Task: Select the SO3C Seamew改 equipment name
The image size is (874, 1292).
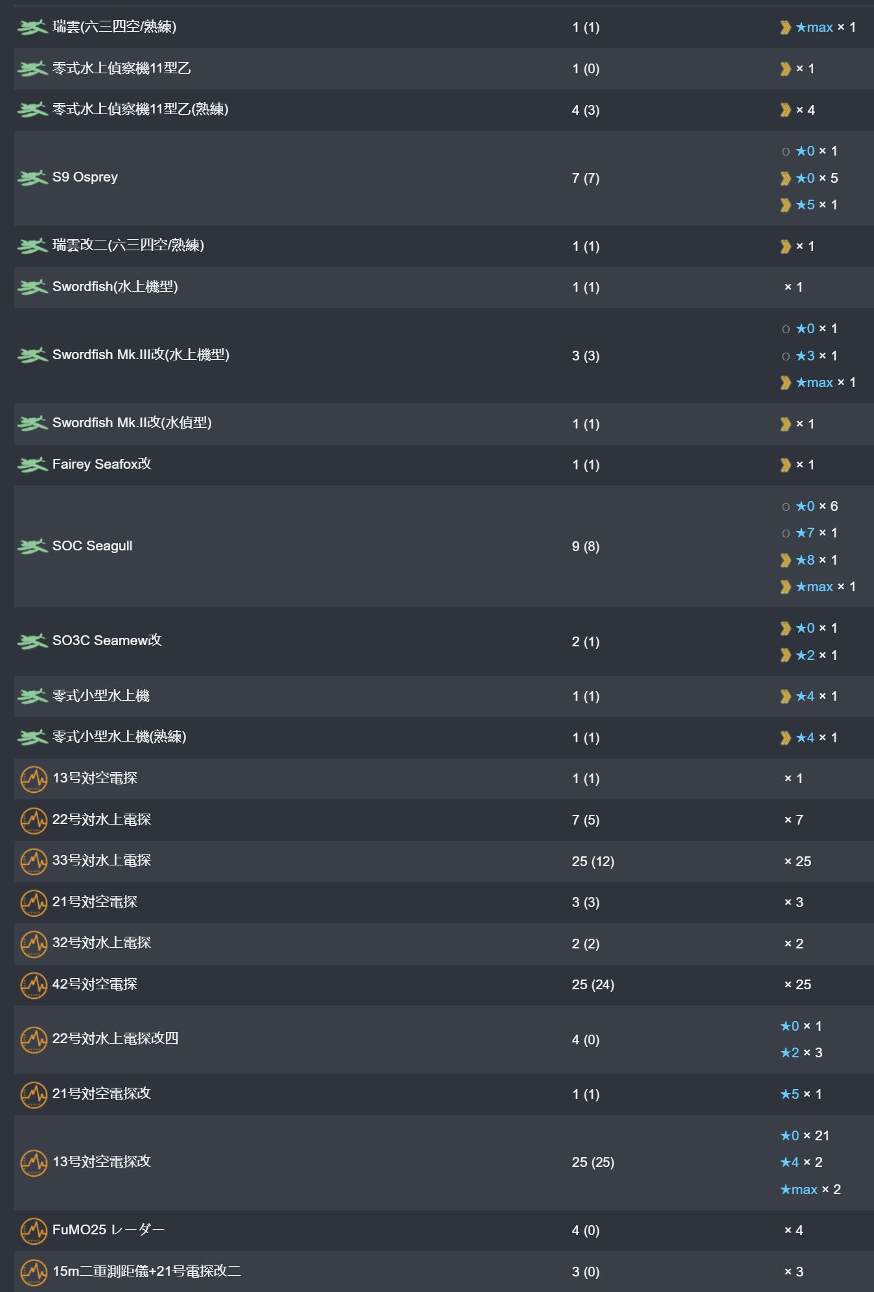Action: click(x=107, y=640)
